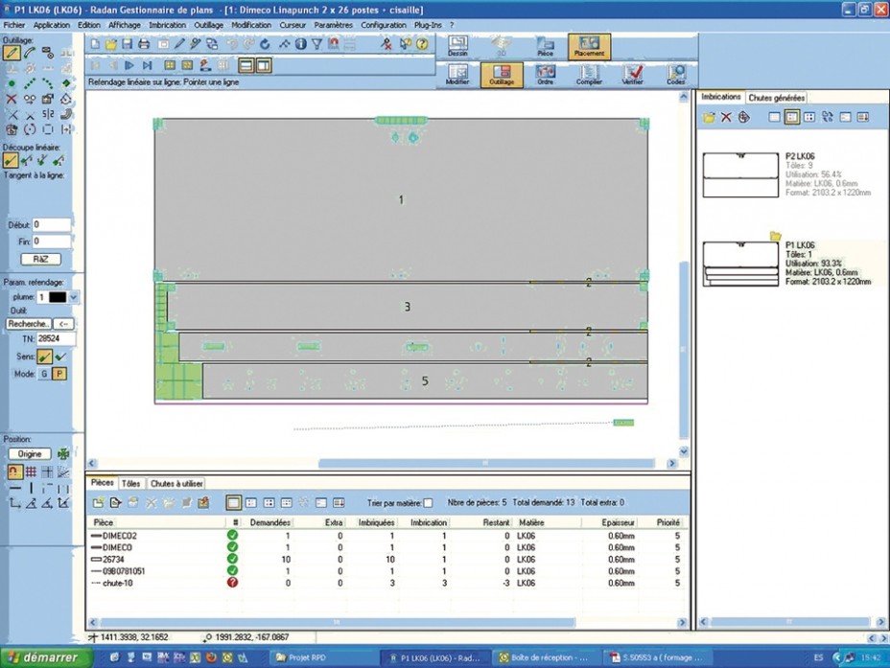Select the Outillage mode button
Image resolution: width=890 pixels, height=668 pixels.
coord(502,75)
